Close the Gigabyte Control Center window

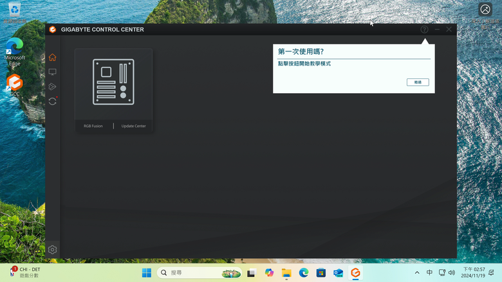point(449,30)
